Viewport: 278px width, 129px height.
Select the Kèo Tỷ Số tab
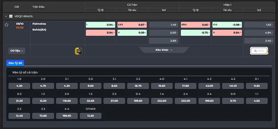click(x=15, y=63)
